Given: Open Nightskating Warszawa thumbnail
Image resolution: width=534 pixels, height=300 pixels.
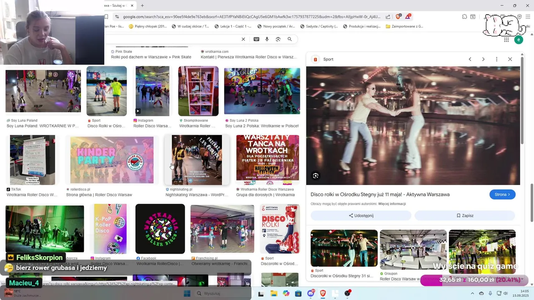Looking at the screenshot, I should (197, 160).
